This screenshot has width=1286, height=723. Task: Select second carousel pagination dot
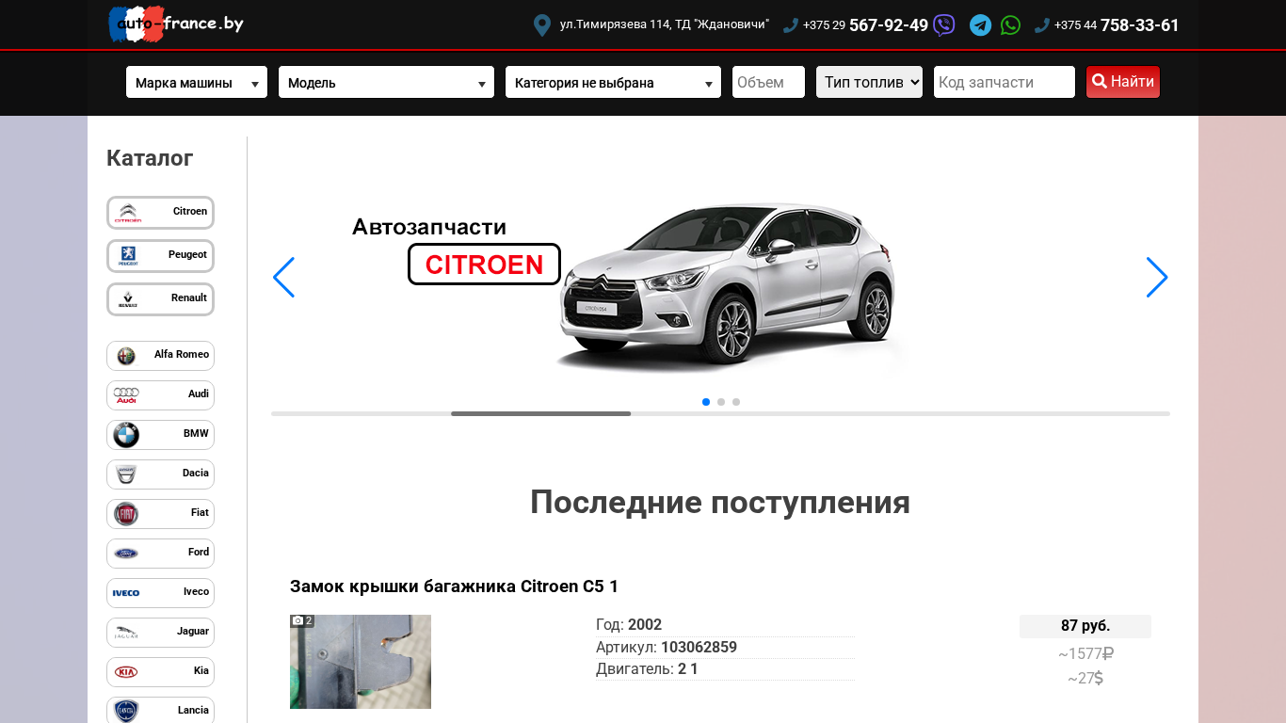(x=721, y=402)
